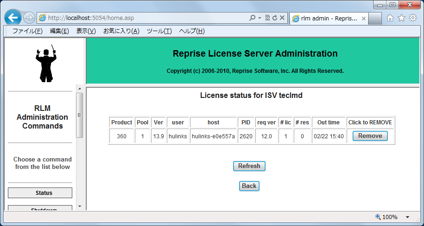Open the ファイル(F) menu
424x226 pixels.
[28, 31]
